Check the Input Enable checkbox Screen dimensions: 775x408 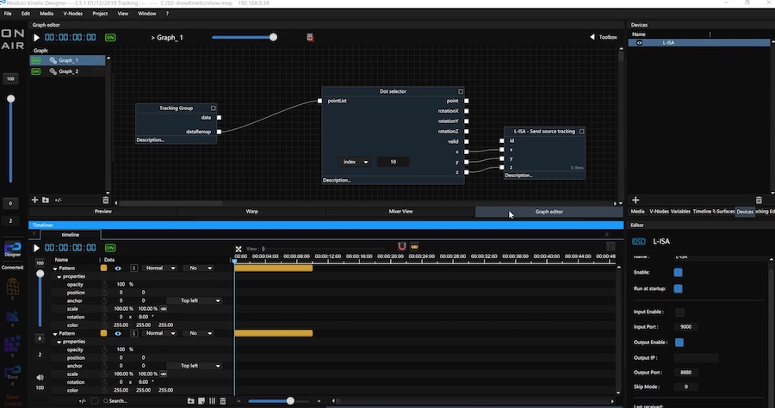tap(679, 312)
